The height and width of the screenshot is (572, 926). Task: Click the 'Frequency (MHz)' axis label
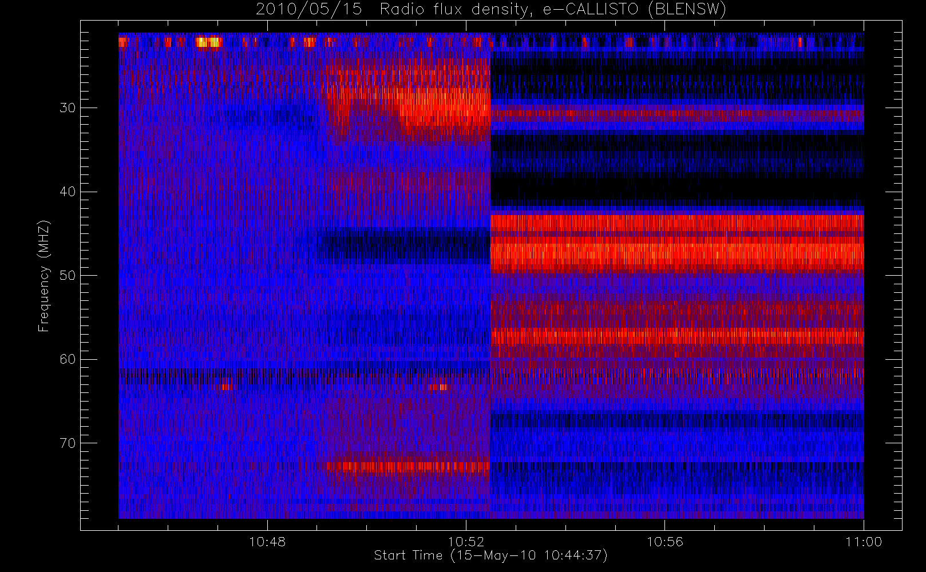(x=44, y=276)
